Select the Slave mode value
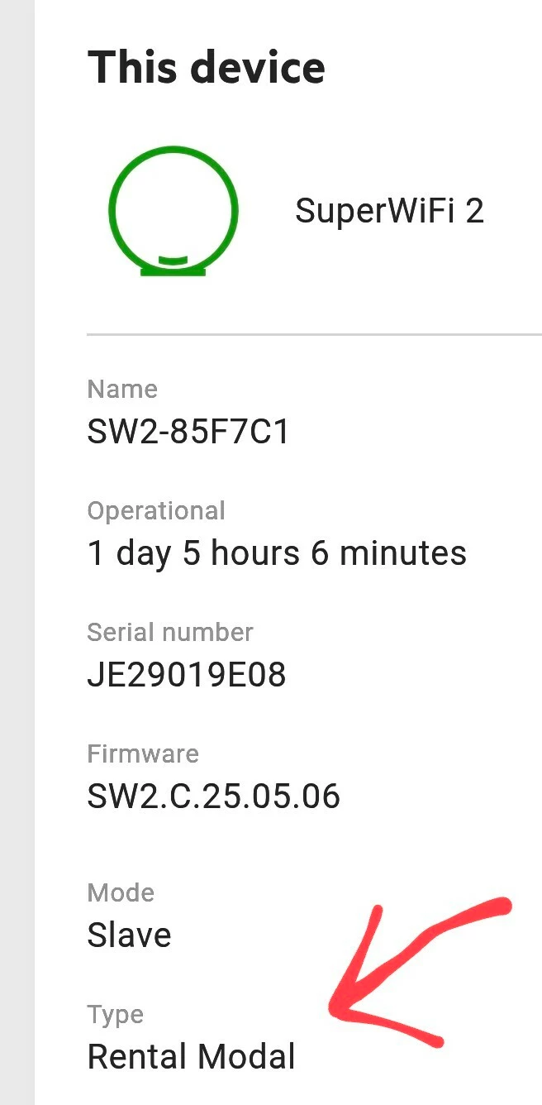 click(129, 935)
